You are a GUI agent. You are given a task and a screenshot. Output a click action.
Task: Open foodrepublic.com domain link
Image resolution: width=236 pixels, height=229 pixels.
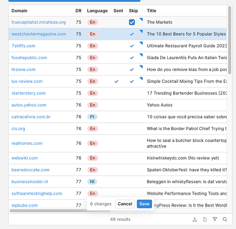click(29, 58)
